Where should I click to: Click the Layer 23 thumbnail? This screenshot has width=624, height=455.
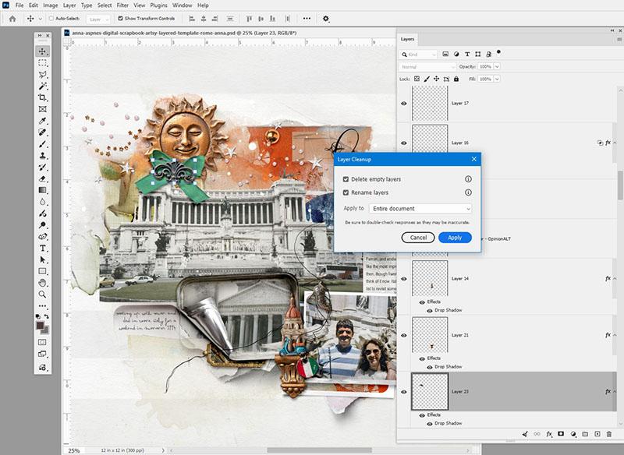pos(430,392)
